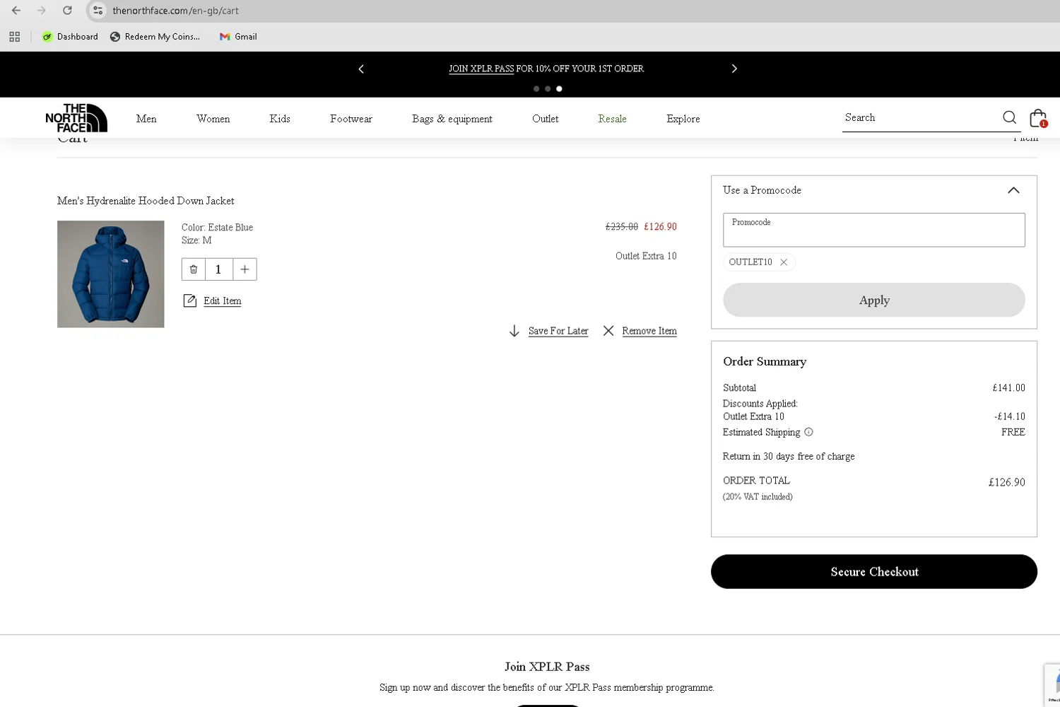1060x707 pixels.
Task: Show previous promo banner message
Action: coord(361,69)
